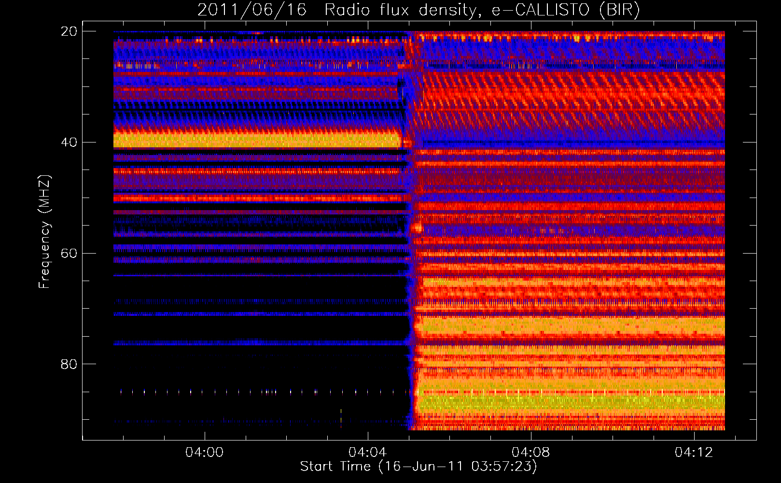This screenshot has width=781, height=483.
Task: Click the '04:04' time tick label
Action: pos(368,452)
